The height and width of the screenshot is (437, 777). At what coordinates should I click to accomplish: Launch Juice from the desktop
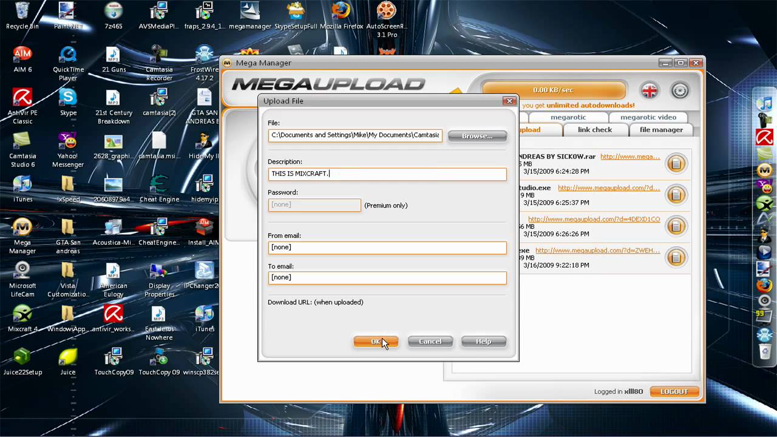pyautogui.click(x=68, y=361)
